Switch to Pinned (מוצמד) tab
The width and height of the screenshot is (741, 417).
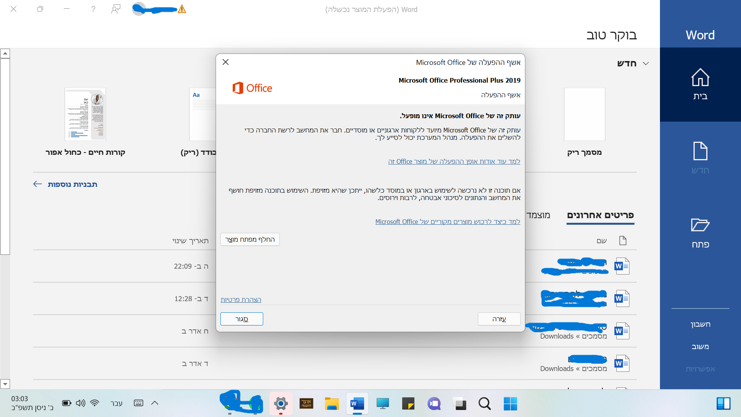[x=538, y=215]
